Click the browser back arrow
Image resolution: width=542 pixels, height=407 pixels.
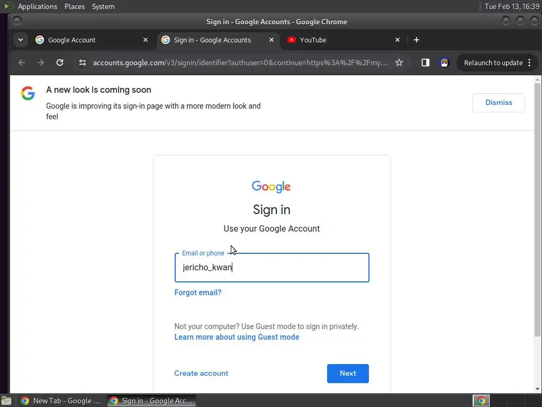pyautogui.click(x=22, y=63)
